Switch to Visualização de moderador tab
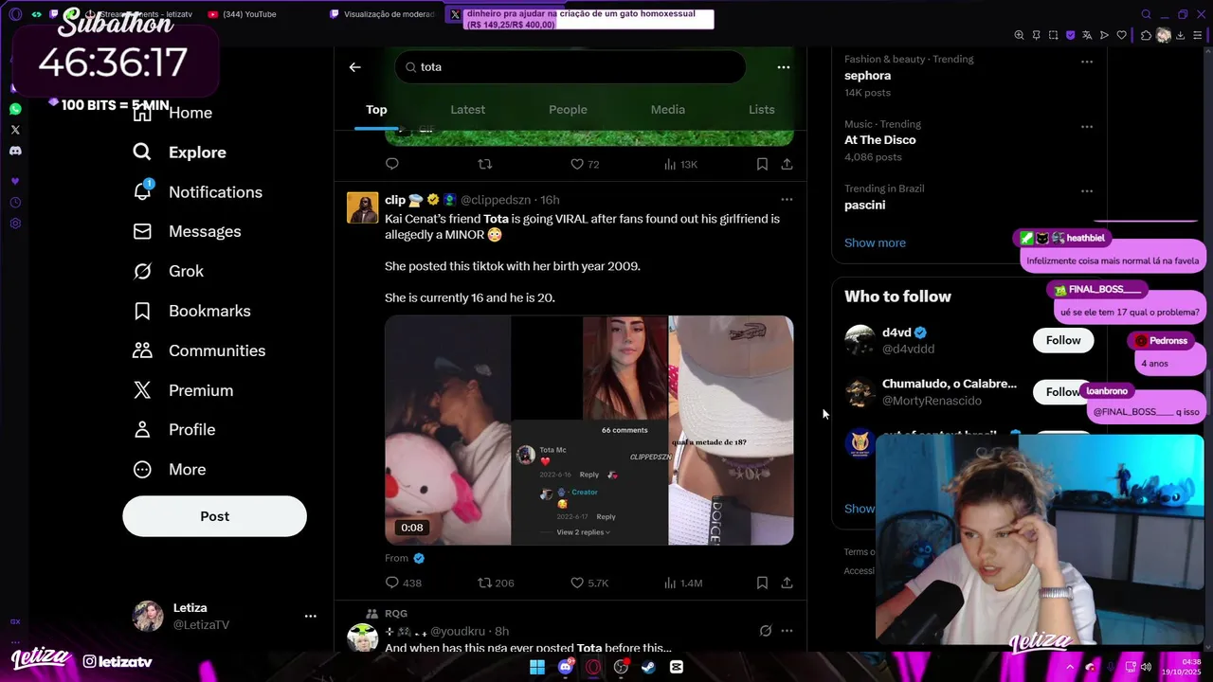This screenshot has width=1213, height=682. [383, 14]
